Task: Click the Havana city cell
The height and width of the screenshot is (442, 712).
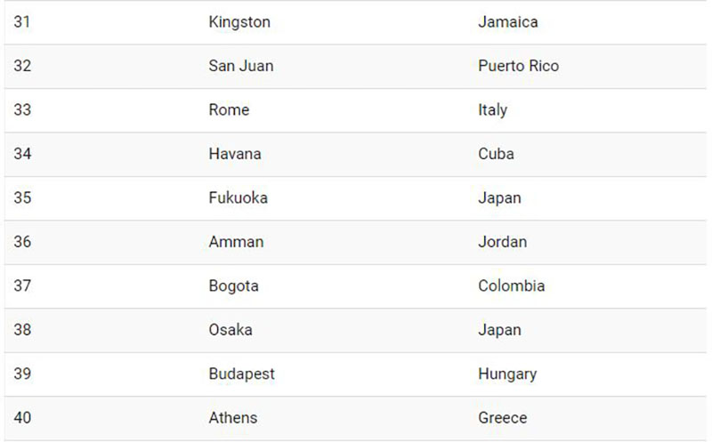Action: click(x=235, y=154)
